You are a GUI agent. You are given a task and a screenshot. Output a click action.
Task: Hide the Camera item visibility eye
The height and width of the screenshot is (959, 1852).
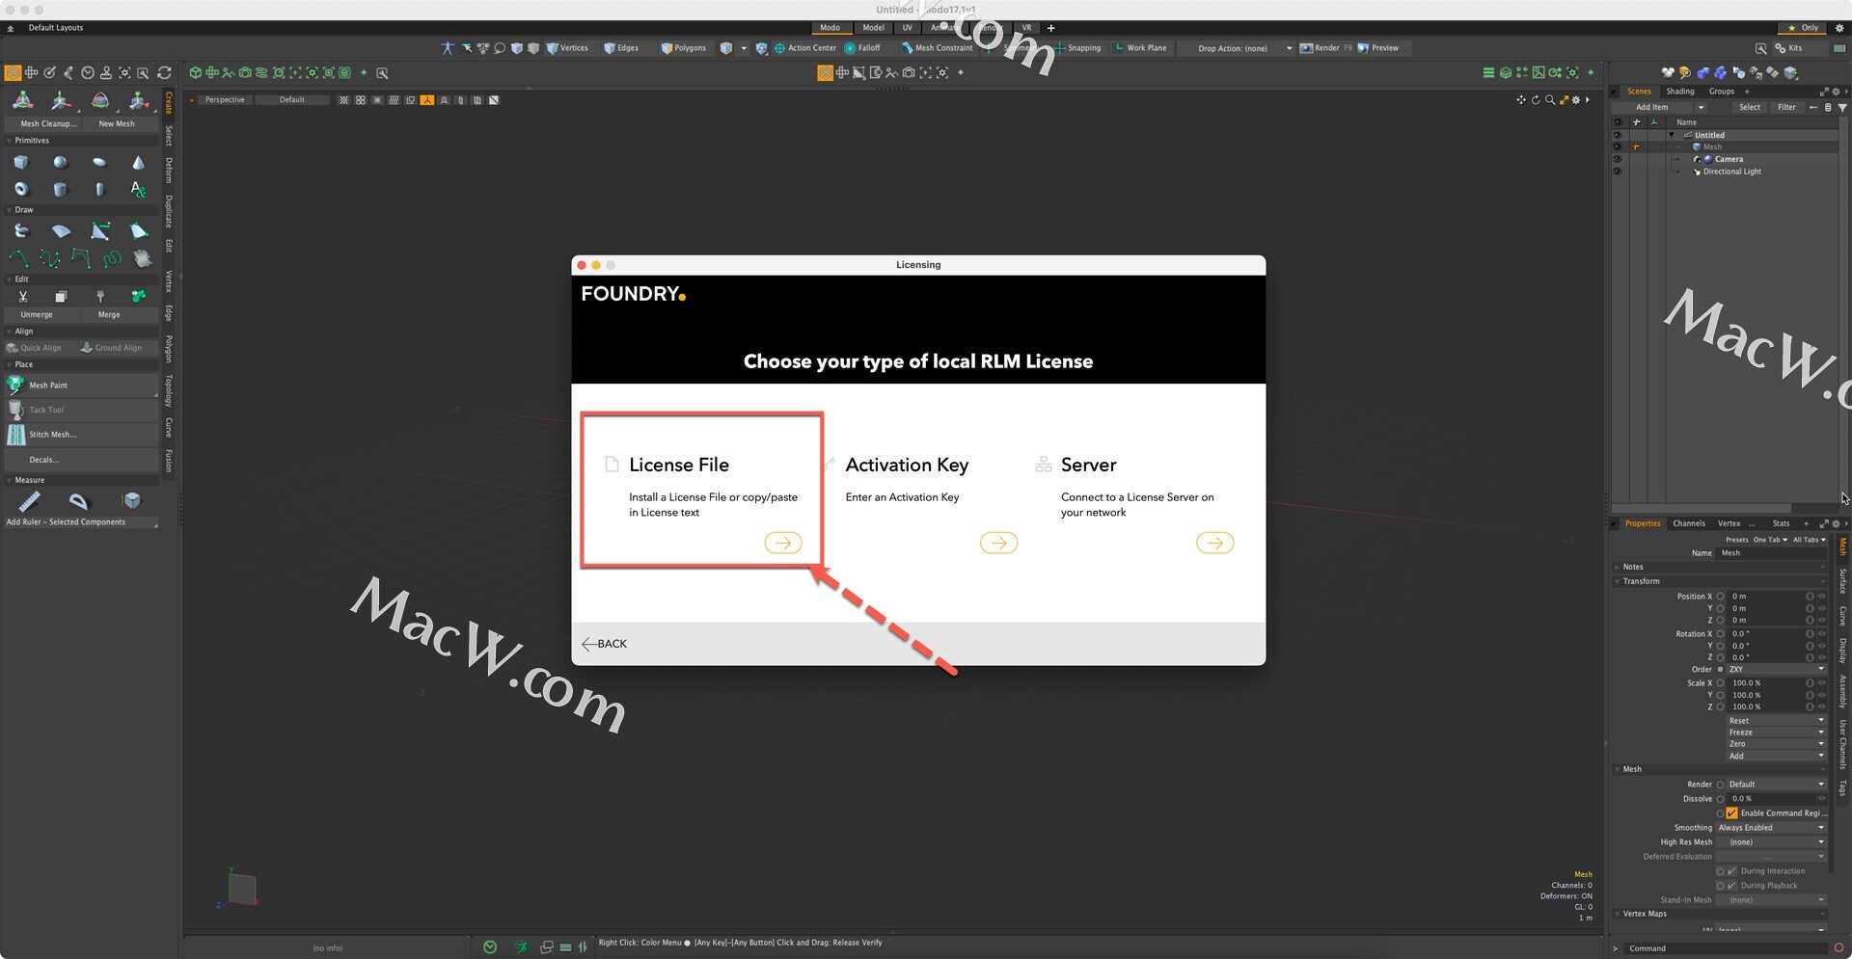tap(1618, 160)
